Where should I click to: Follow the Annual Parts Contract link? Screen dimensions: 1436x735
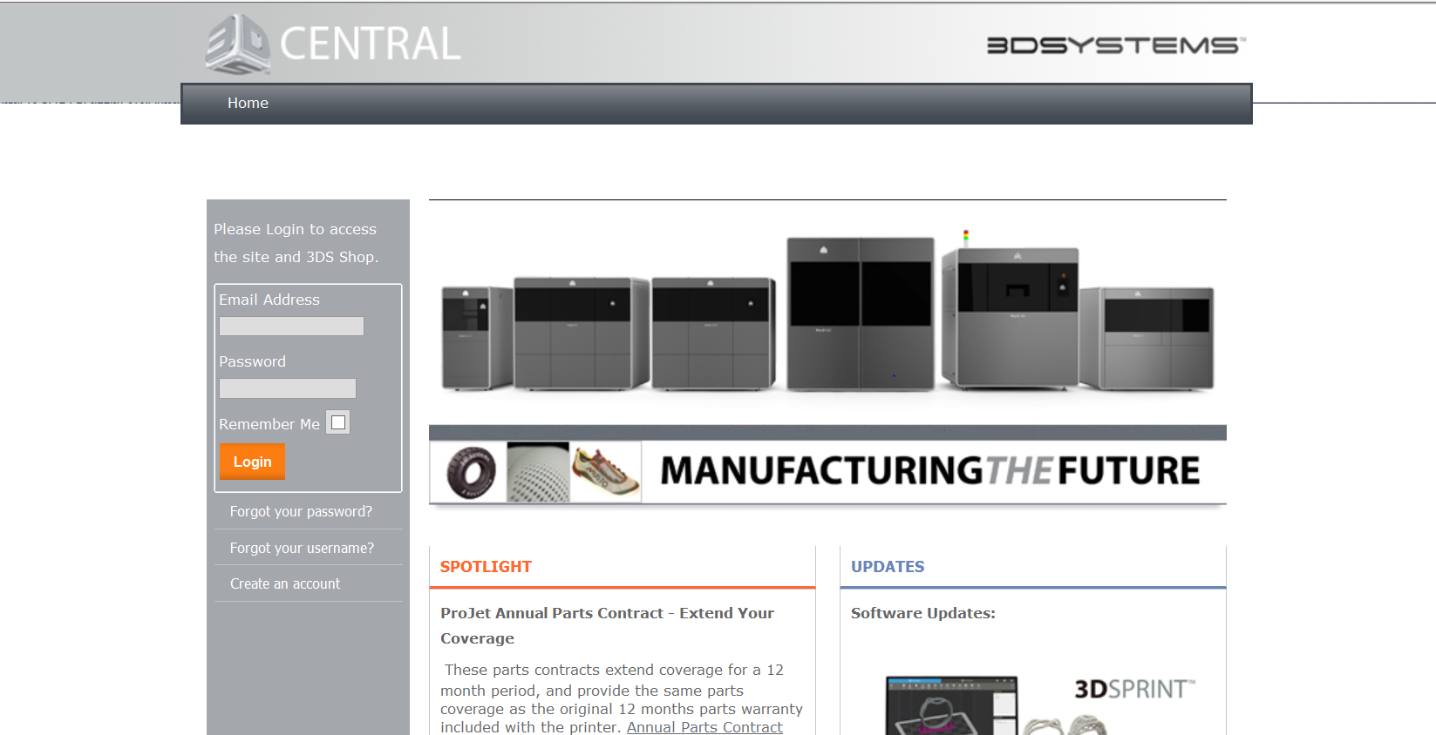(704, 727)
